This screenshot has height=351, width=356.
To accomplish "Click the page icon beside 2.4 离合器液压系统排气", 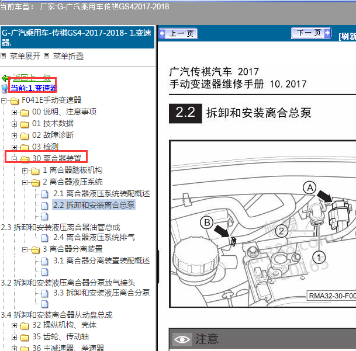I will [x=46, y=238].
